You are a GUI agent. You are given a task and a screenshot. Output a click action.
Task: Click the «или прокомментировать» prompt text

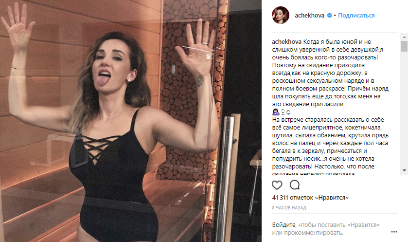pyautogui.click(x=307, y=233)
